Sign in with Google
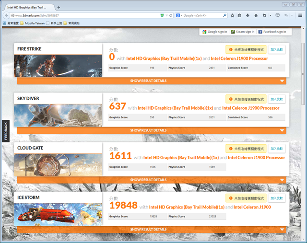This screenshot has height=243, width=307. click(x=214, y=32)
